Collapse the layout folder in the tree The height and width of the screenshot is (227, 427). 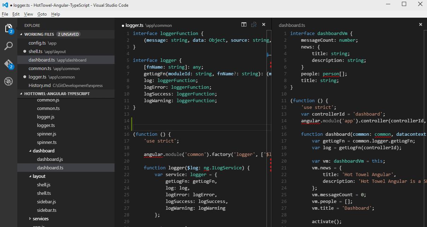point(30,176)
